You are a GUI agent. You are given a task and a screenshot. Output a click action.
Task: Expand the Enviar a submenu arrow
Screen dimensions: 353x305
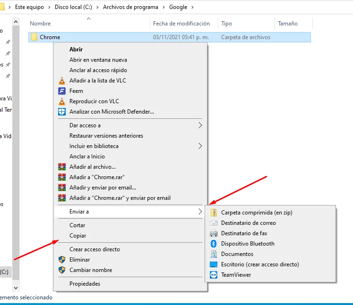200,212
